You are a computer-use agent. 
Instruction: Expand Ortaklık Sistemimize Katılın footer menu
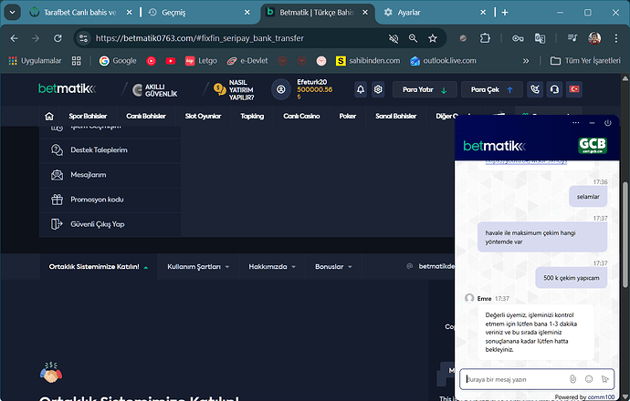tap(98, 267)
